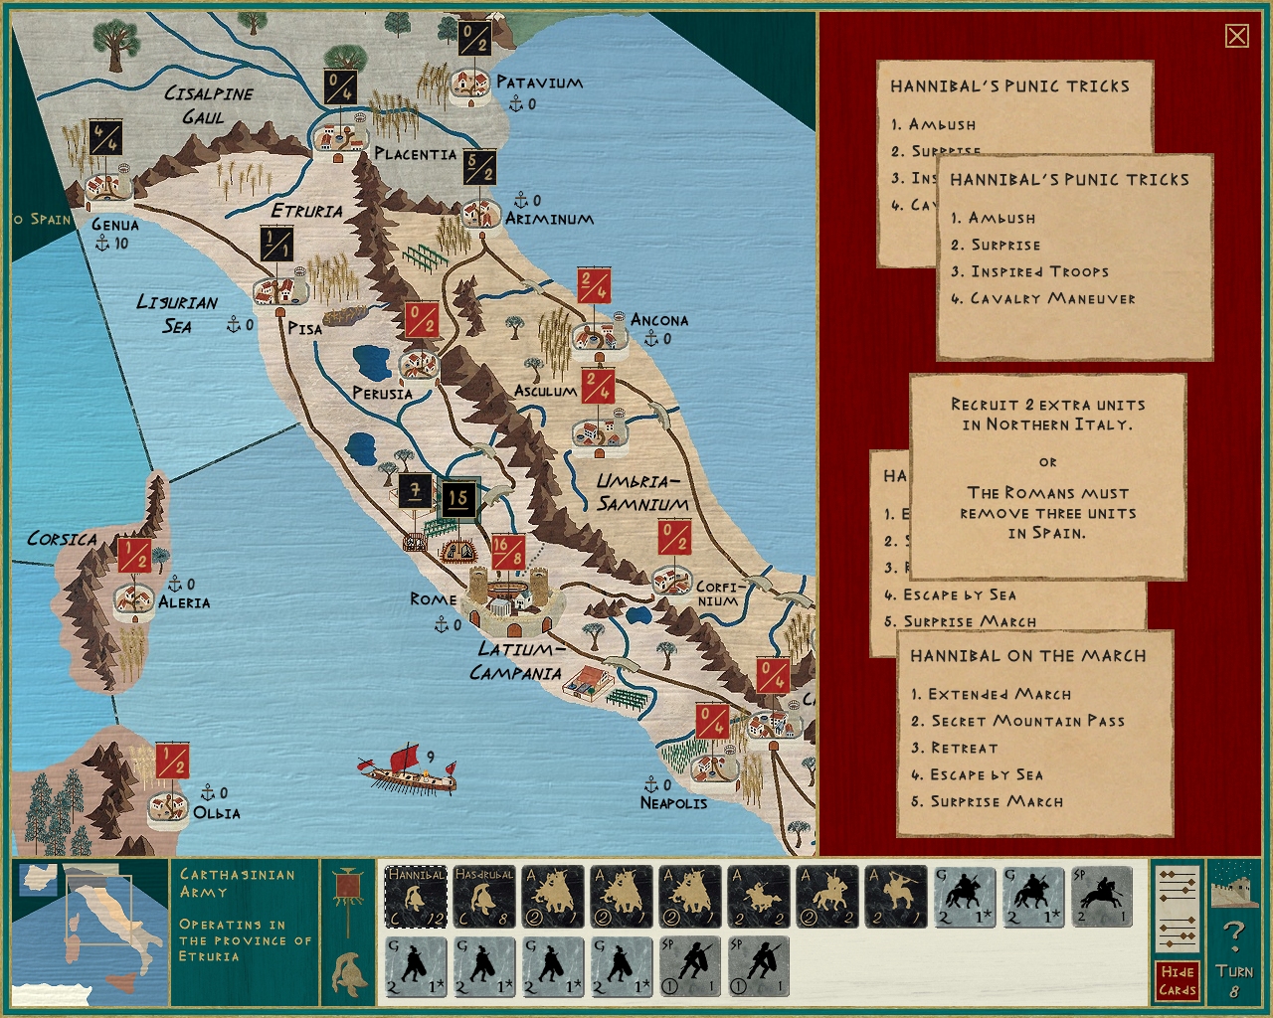
Task: Click the 'To Spain' map edge label
Action: [x=42, y=219]
